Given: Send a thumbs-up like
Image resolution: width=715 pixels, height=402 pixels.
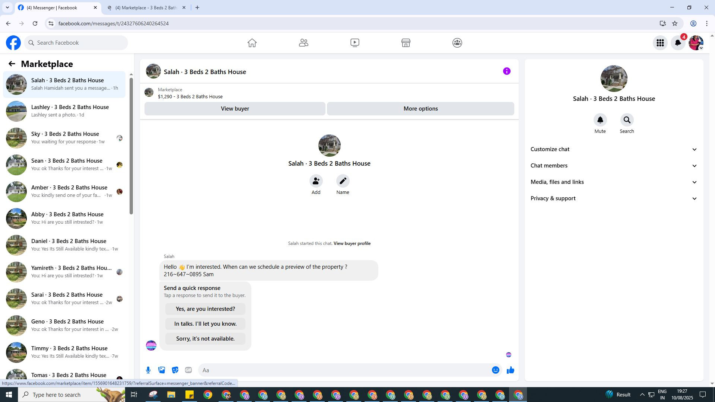Looking at the screenshot, I should point(511,370).
